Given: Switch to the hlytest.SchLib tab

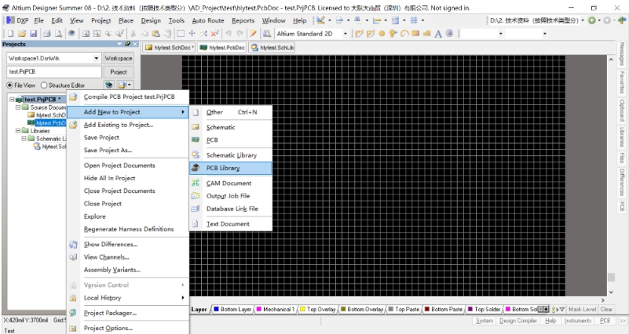Looking at the screenshot, I should pos(272,48).
